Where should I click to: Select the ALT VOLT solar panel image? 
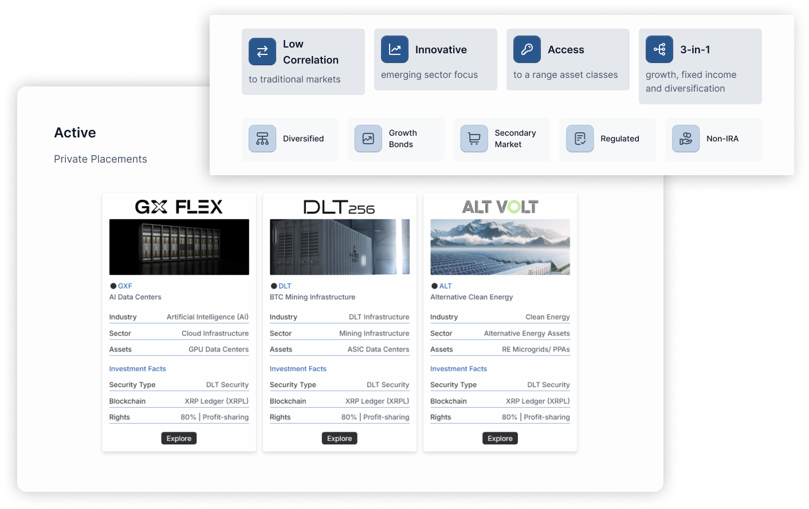click(x=500, y=247)
